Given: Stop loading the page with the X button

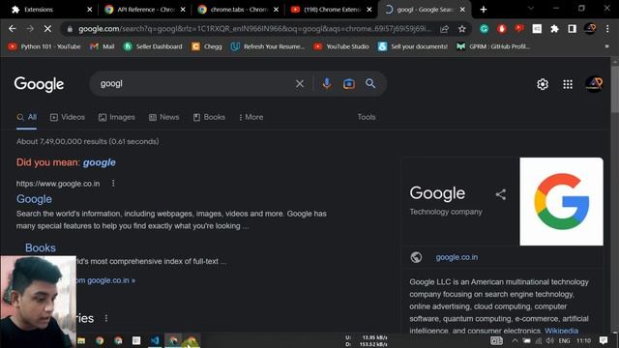Looking at the screenshot, I should [x=47, y=29].
